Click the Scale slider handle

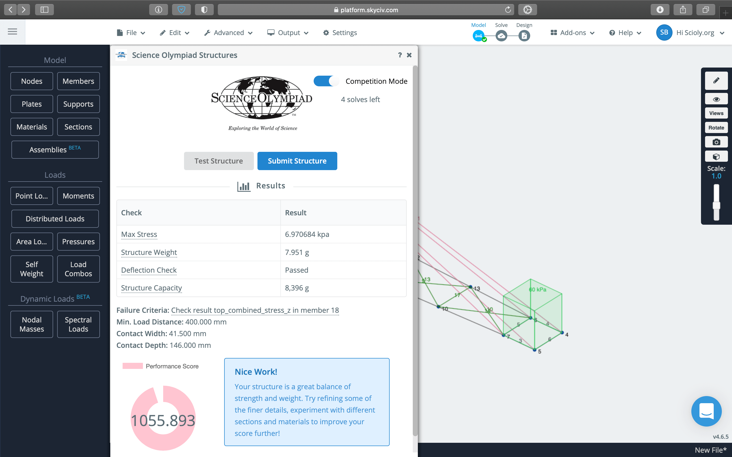716,206
